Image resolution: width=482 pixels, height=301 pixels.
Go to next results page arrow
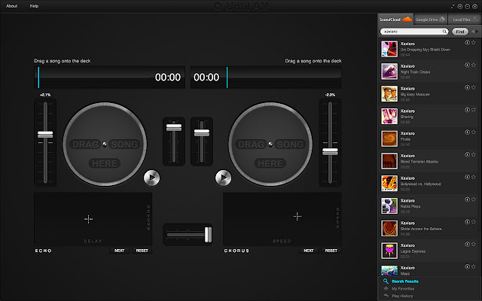[x=477, y=32]
